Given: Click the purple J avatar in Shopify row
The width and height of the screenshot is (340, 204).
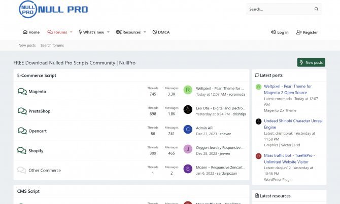Looking at the screenshot, I should (x=188, y=149).
